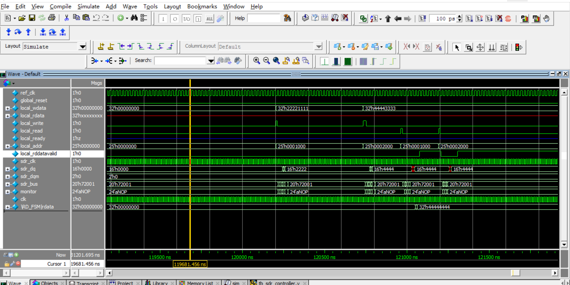Click the hand pan icon in top toolbar
Viewport: 570px width, 285px height.
[x=546, y=19]
